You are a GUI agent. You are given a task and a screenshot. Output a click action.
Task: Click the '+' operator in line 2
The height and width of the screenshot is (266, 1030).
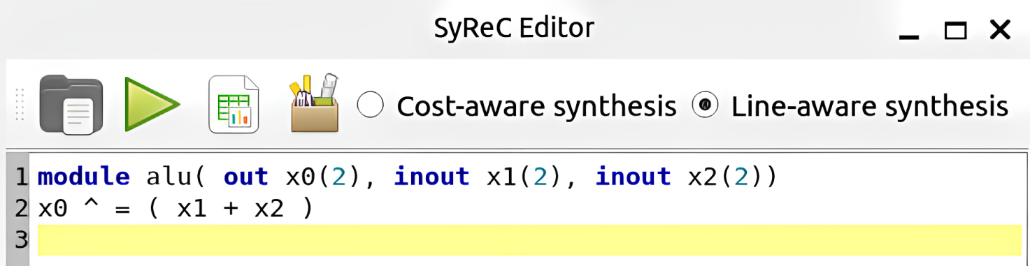point(231,209)
